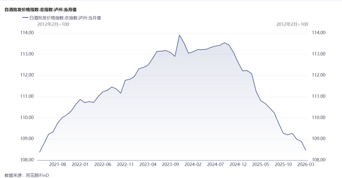Click the x-axis date label 2021-08
This screenshot has height=178, width=342.
pos(58,164)
